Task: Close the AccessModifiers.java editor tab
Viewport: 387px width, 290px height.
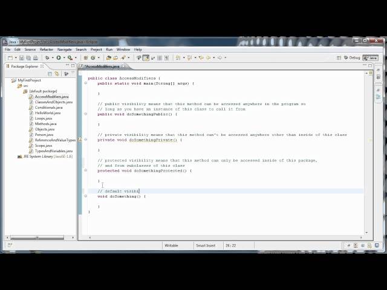Action: (x=123, y=66)
